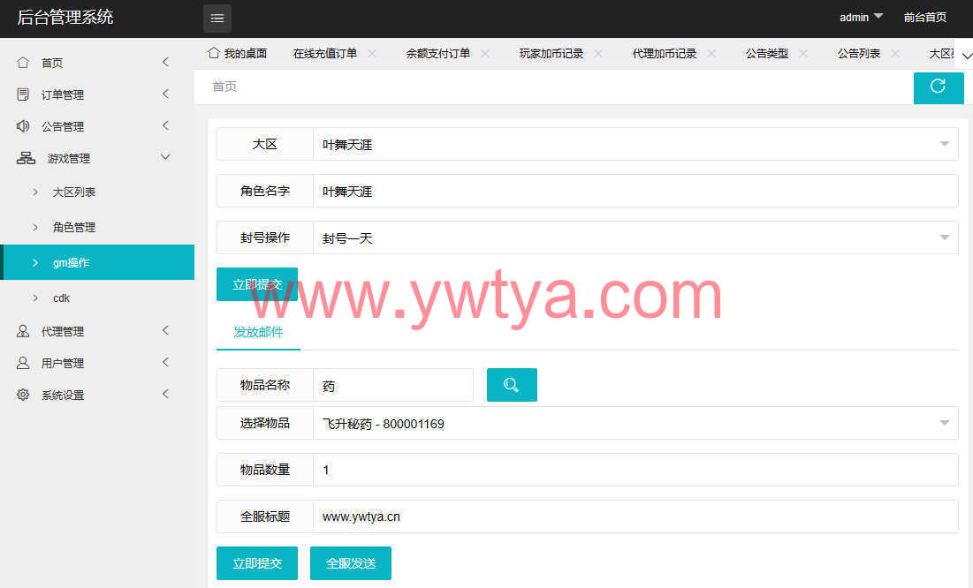Screen dimensions: 973x588
Task: Open the 大区 dropdown showing 叶舞天涯
Action: pyautogui.click(x=635, y=144)
